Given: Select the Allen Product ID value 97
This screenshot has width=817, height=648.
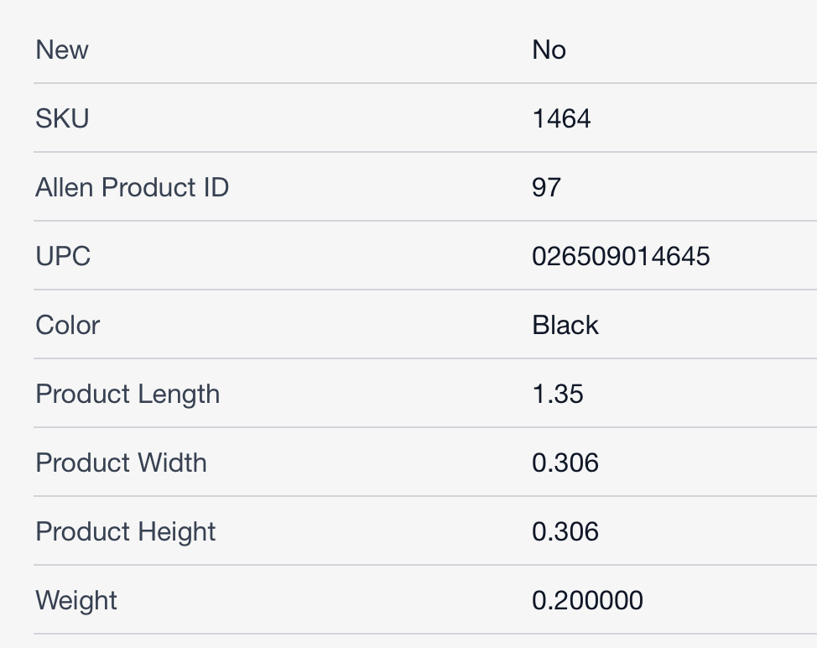Looking at the screenshot, I should 546,187.
